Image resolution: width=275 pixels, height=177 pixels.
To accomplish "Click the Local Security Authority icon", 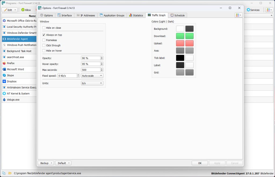I will 4,27.
